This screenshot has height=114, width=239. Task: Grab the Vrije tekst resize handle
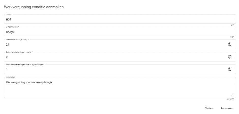click(233, 95)
